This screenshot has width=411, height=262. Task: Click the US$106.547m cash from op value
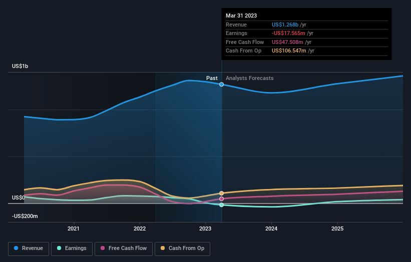point(289,51)
